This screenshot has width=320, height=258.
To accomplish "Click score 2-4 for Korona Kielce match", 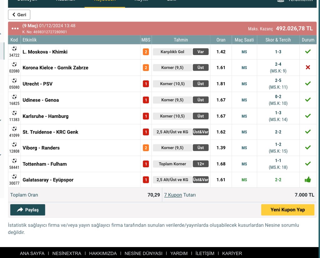I will (x=278, y=64).
